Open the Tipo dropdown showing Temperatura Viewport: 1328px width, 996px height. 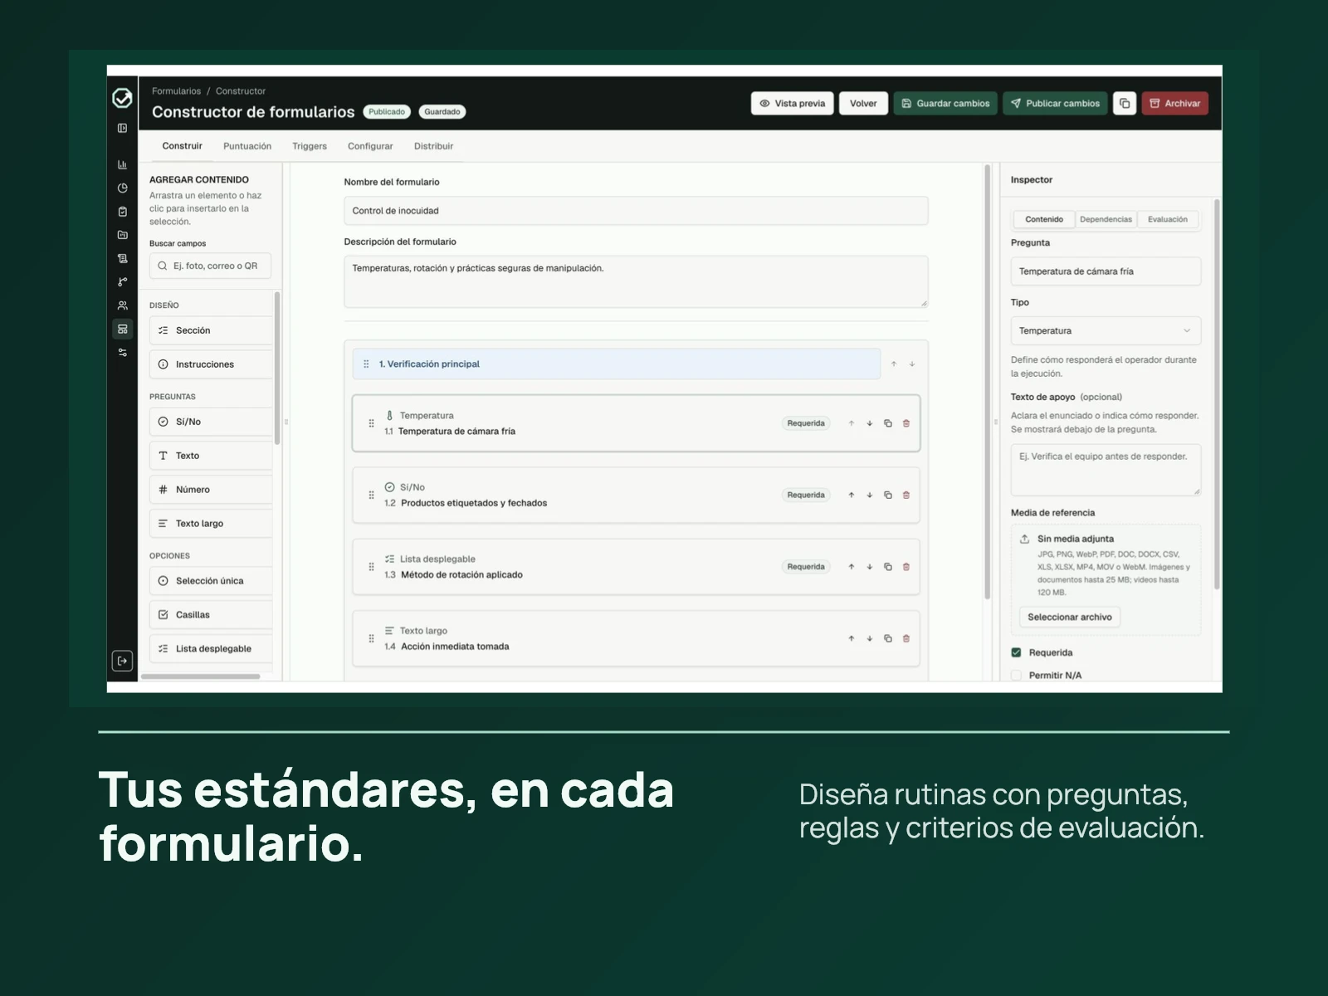(1106, 331)
